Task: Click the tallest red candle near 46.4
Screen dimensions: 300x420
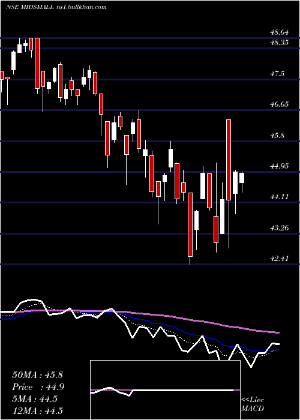Action: 229,160
